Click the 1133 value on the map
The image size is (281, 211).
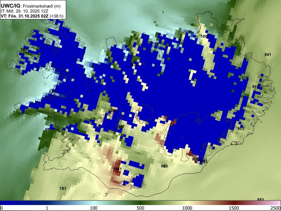[x=134, y=65]
